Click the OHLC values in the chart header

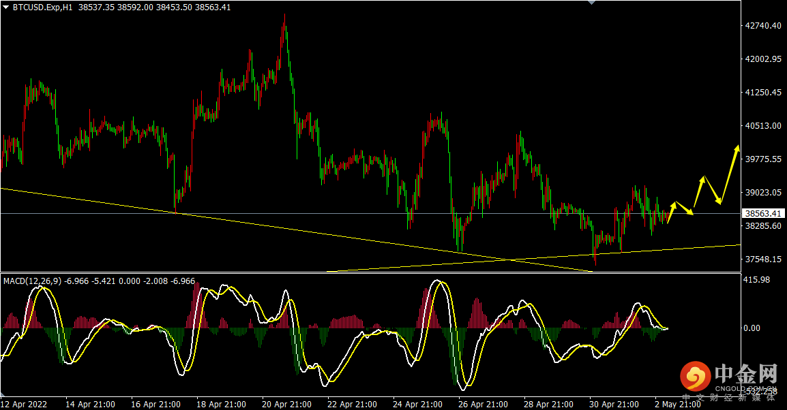[155, 7]
